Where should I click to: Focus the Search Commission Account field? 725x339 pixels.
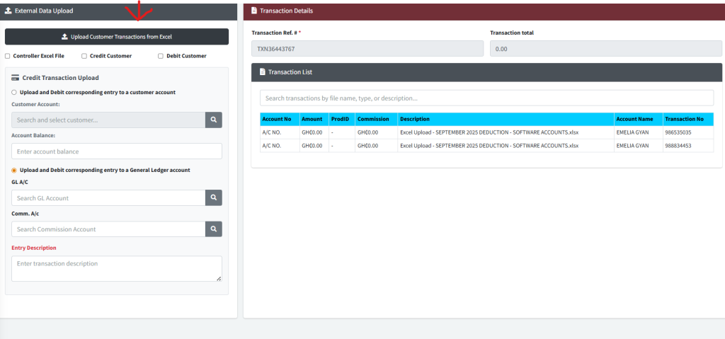click(108, 229)
